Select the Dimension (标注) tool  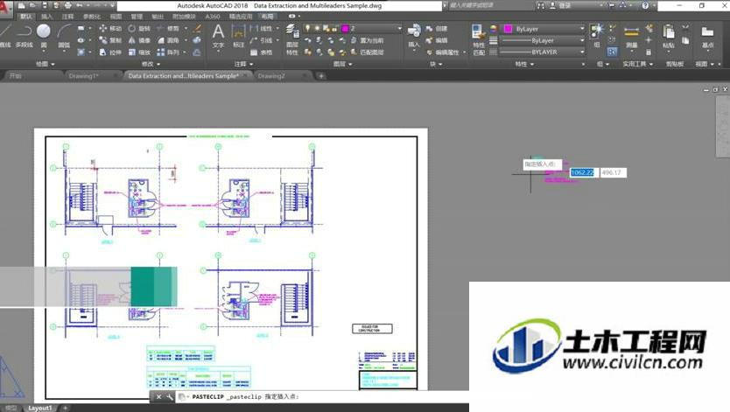tap(238, 36)
